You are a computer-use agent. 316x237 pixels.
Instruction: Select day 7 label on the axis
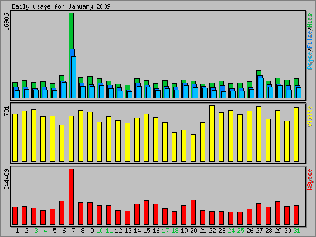[x=73, y=231]
